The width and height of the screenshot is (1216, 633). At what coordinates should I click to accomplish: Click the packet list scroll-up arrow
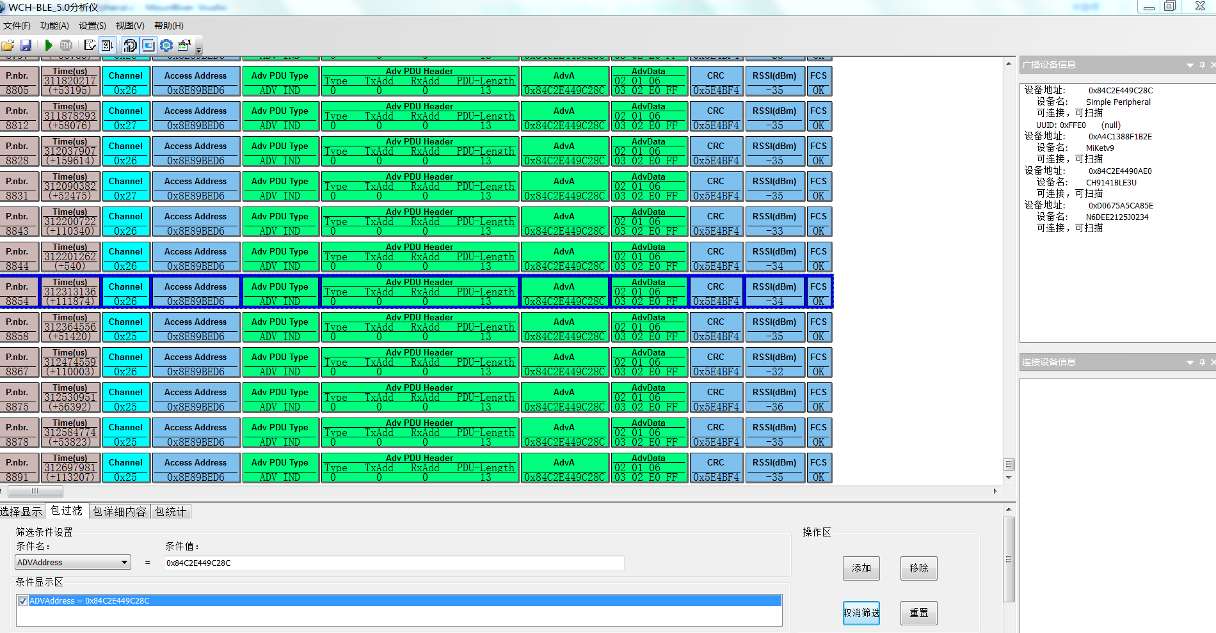click(x=1009, y=63)
